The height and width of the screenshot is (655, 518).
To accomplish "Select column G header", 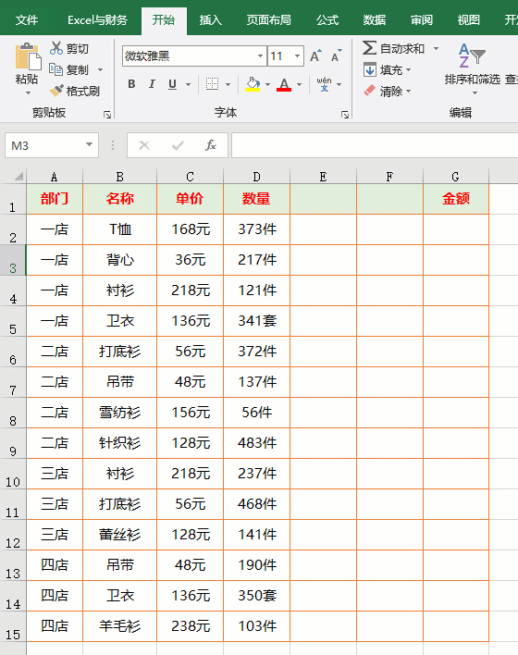I will (x=456, y=177).
